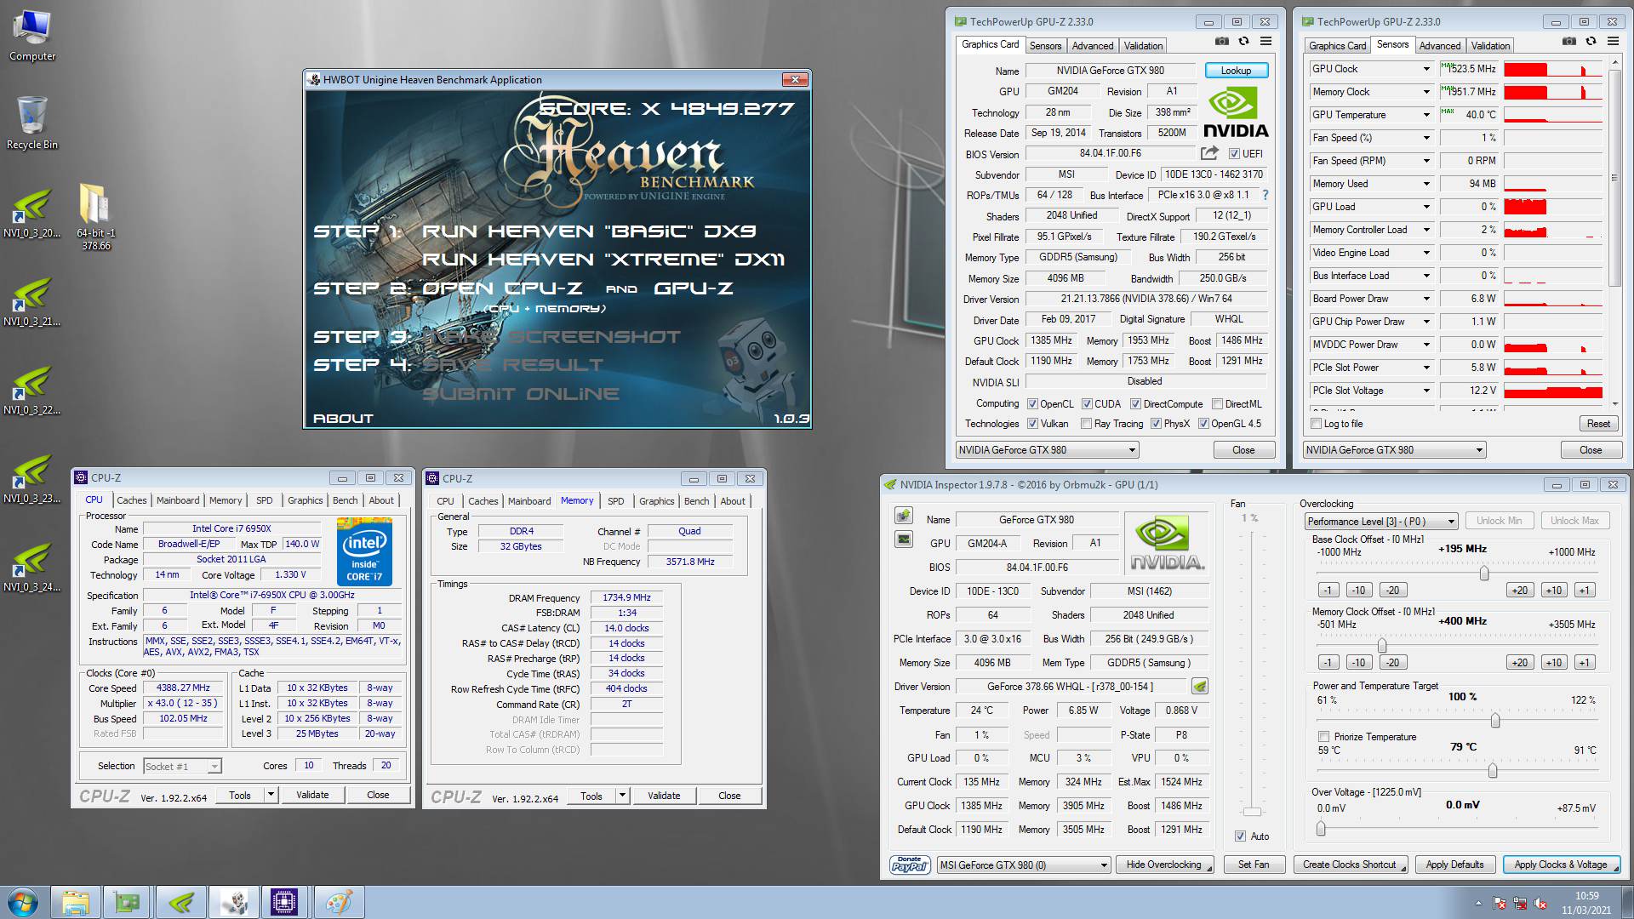Enable Log to file in GPU-Z Sensors
This screenshot has height=919, width=1634.
pyautogui.click(x=1317, y=424)
